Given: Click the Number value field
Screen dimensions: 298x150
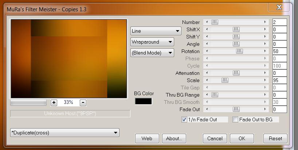Looking at the screenshot, I should click(279, 22).
